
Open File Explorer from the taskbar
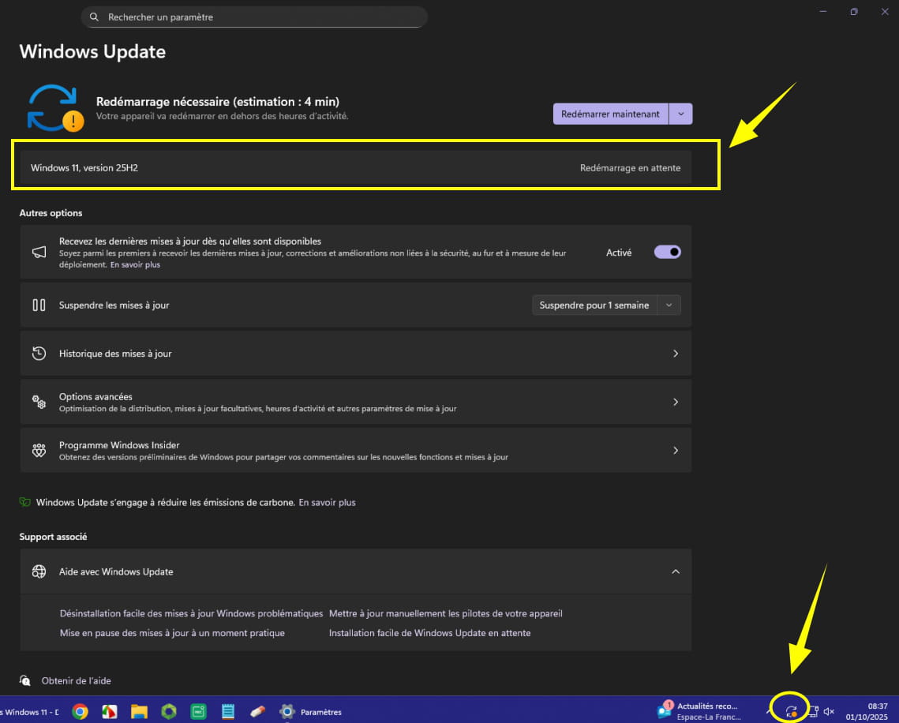139,711
